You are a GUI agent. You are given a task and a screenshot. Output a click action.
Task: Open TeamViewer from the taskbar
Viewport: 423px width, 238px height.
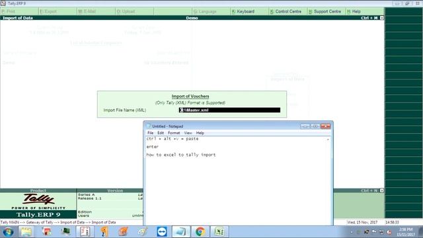(161, 232)
